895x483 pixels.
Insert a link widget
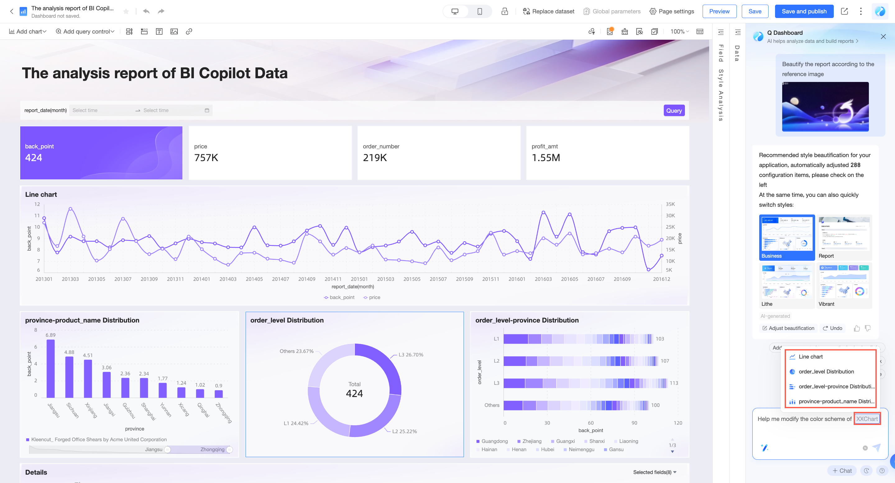click(x=189, y=32)
